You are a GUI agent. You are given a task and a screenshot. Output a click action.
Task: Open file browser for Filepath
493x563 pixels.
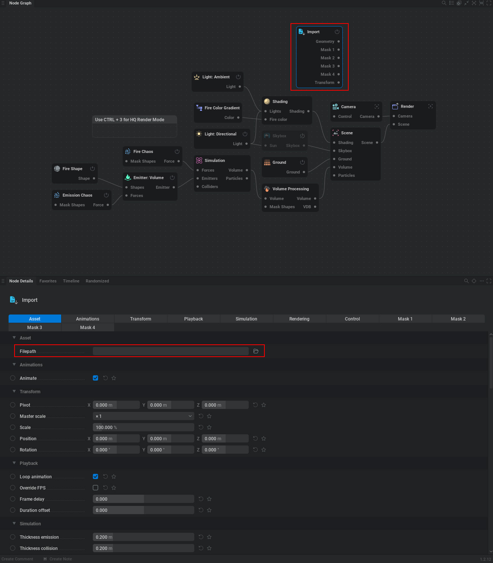[256, 351]
